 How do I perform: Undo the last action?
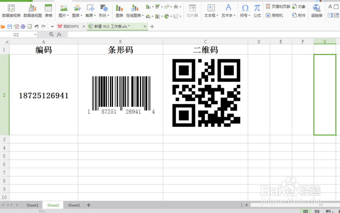[36, 26]
